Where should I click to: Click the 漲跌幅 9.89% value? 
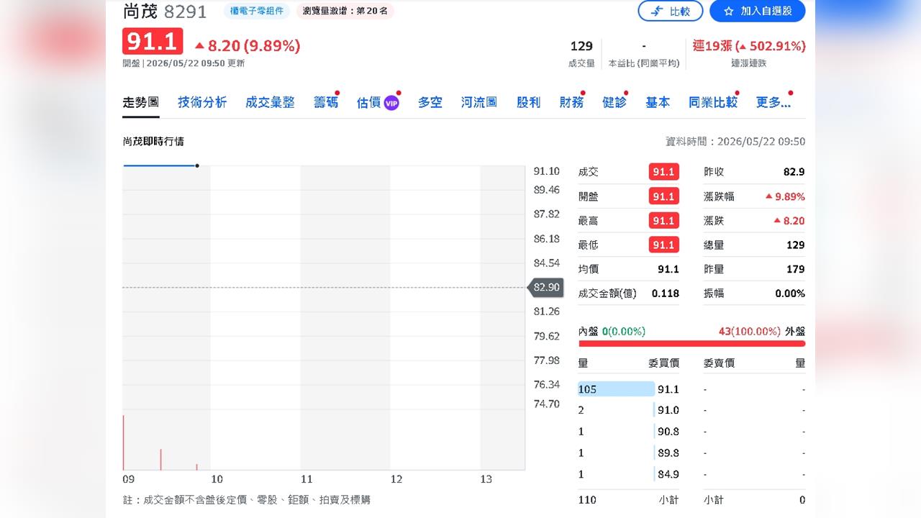coord(785,196)
